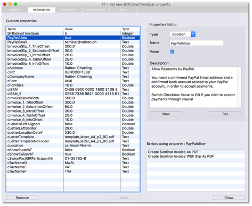
Task: Click the Show button
Action: tap(229, 198)
